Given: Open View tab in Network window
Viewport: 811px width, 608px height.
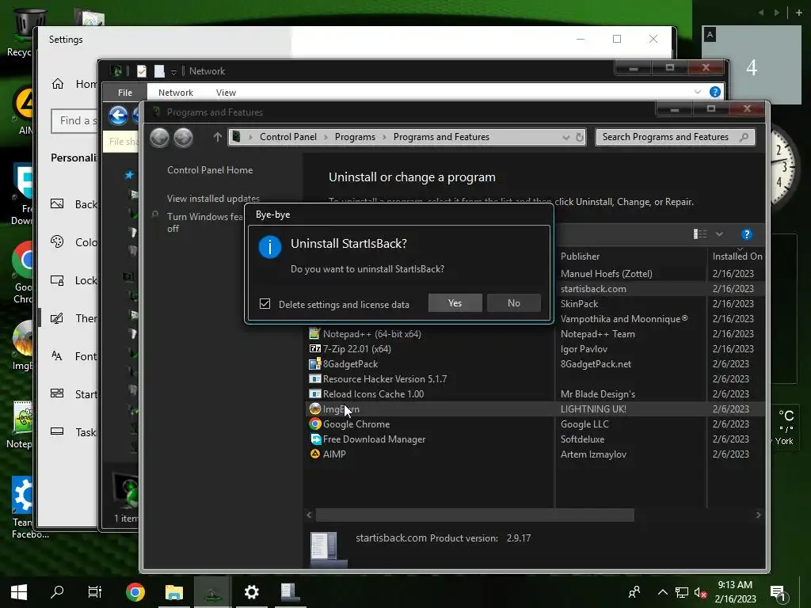Looking at the screenshot, I should (x=226, y=93).
